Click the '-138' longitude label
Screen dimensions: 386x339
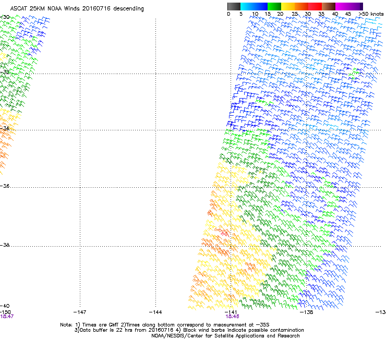click(x=307, y=312)
